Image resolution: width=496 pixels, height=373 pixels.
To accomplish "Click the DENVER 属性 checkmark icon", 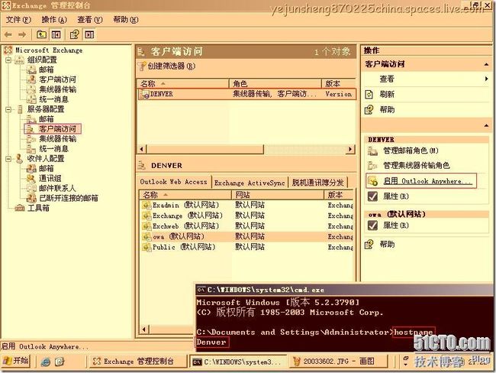I will (x=372, y=196).
